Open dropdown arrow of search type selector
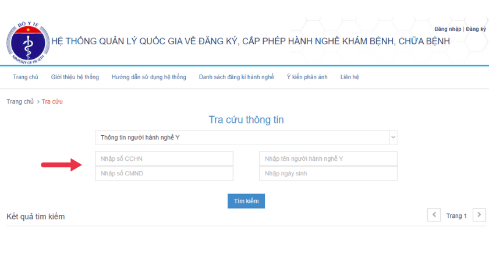Viewport: 489px width, 268px height. pyautogui.click(x=394, y=137)
